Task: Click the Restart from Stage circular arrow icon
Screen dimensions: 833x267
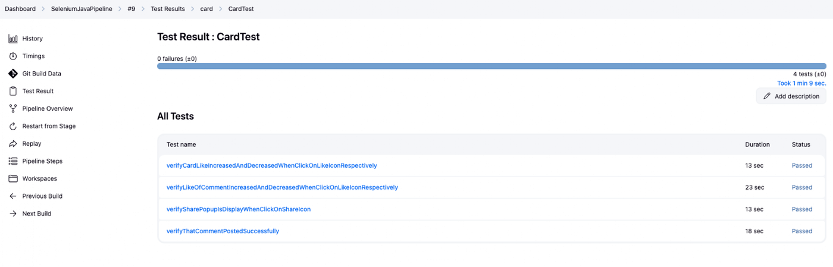Action: (x=13, y=126)
